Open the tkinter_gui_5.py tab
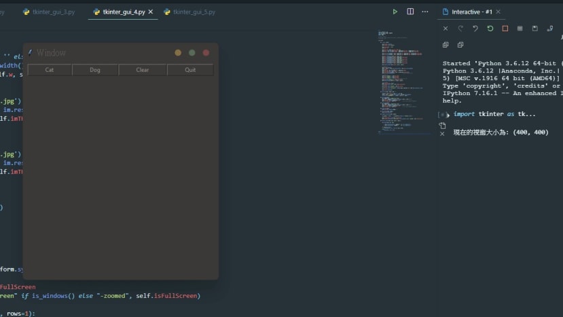This screenshot has height=317, width=563. pos(189,12)
